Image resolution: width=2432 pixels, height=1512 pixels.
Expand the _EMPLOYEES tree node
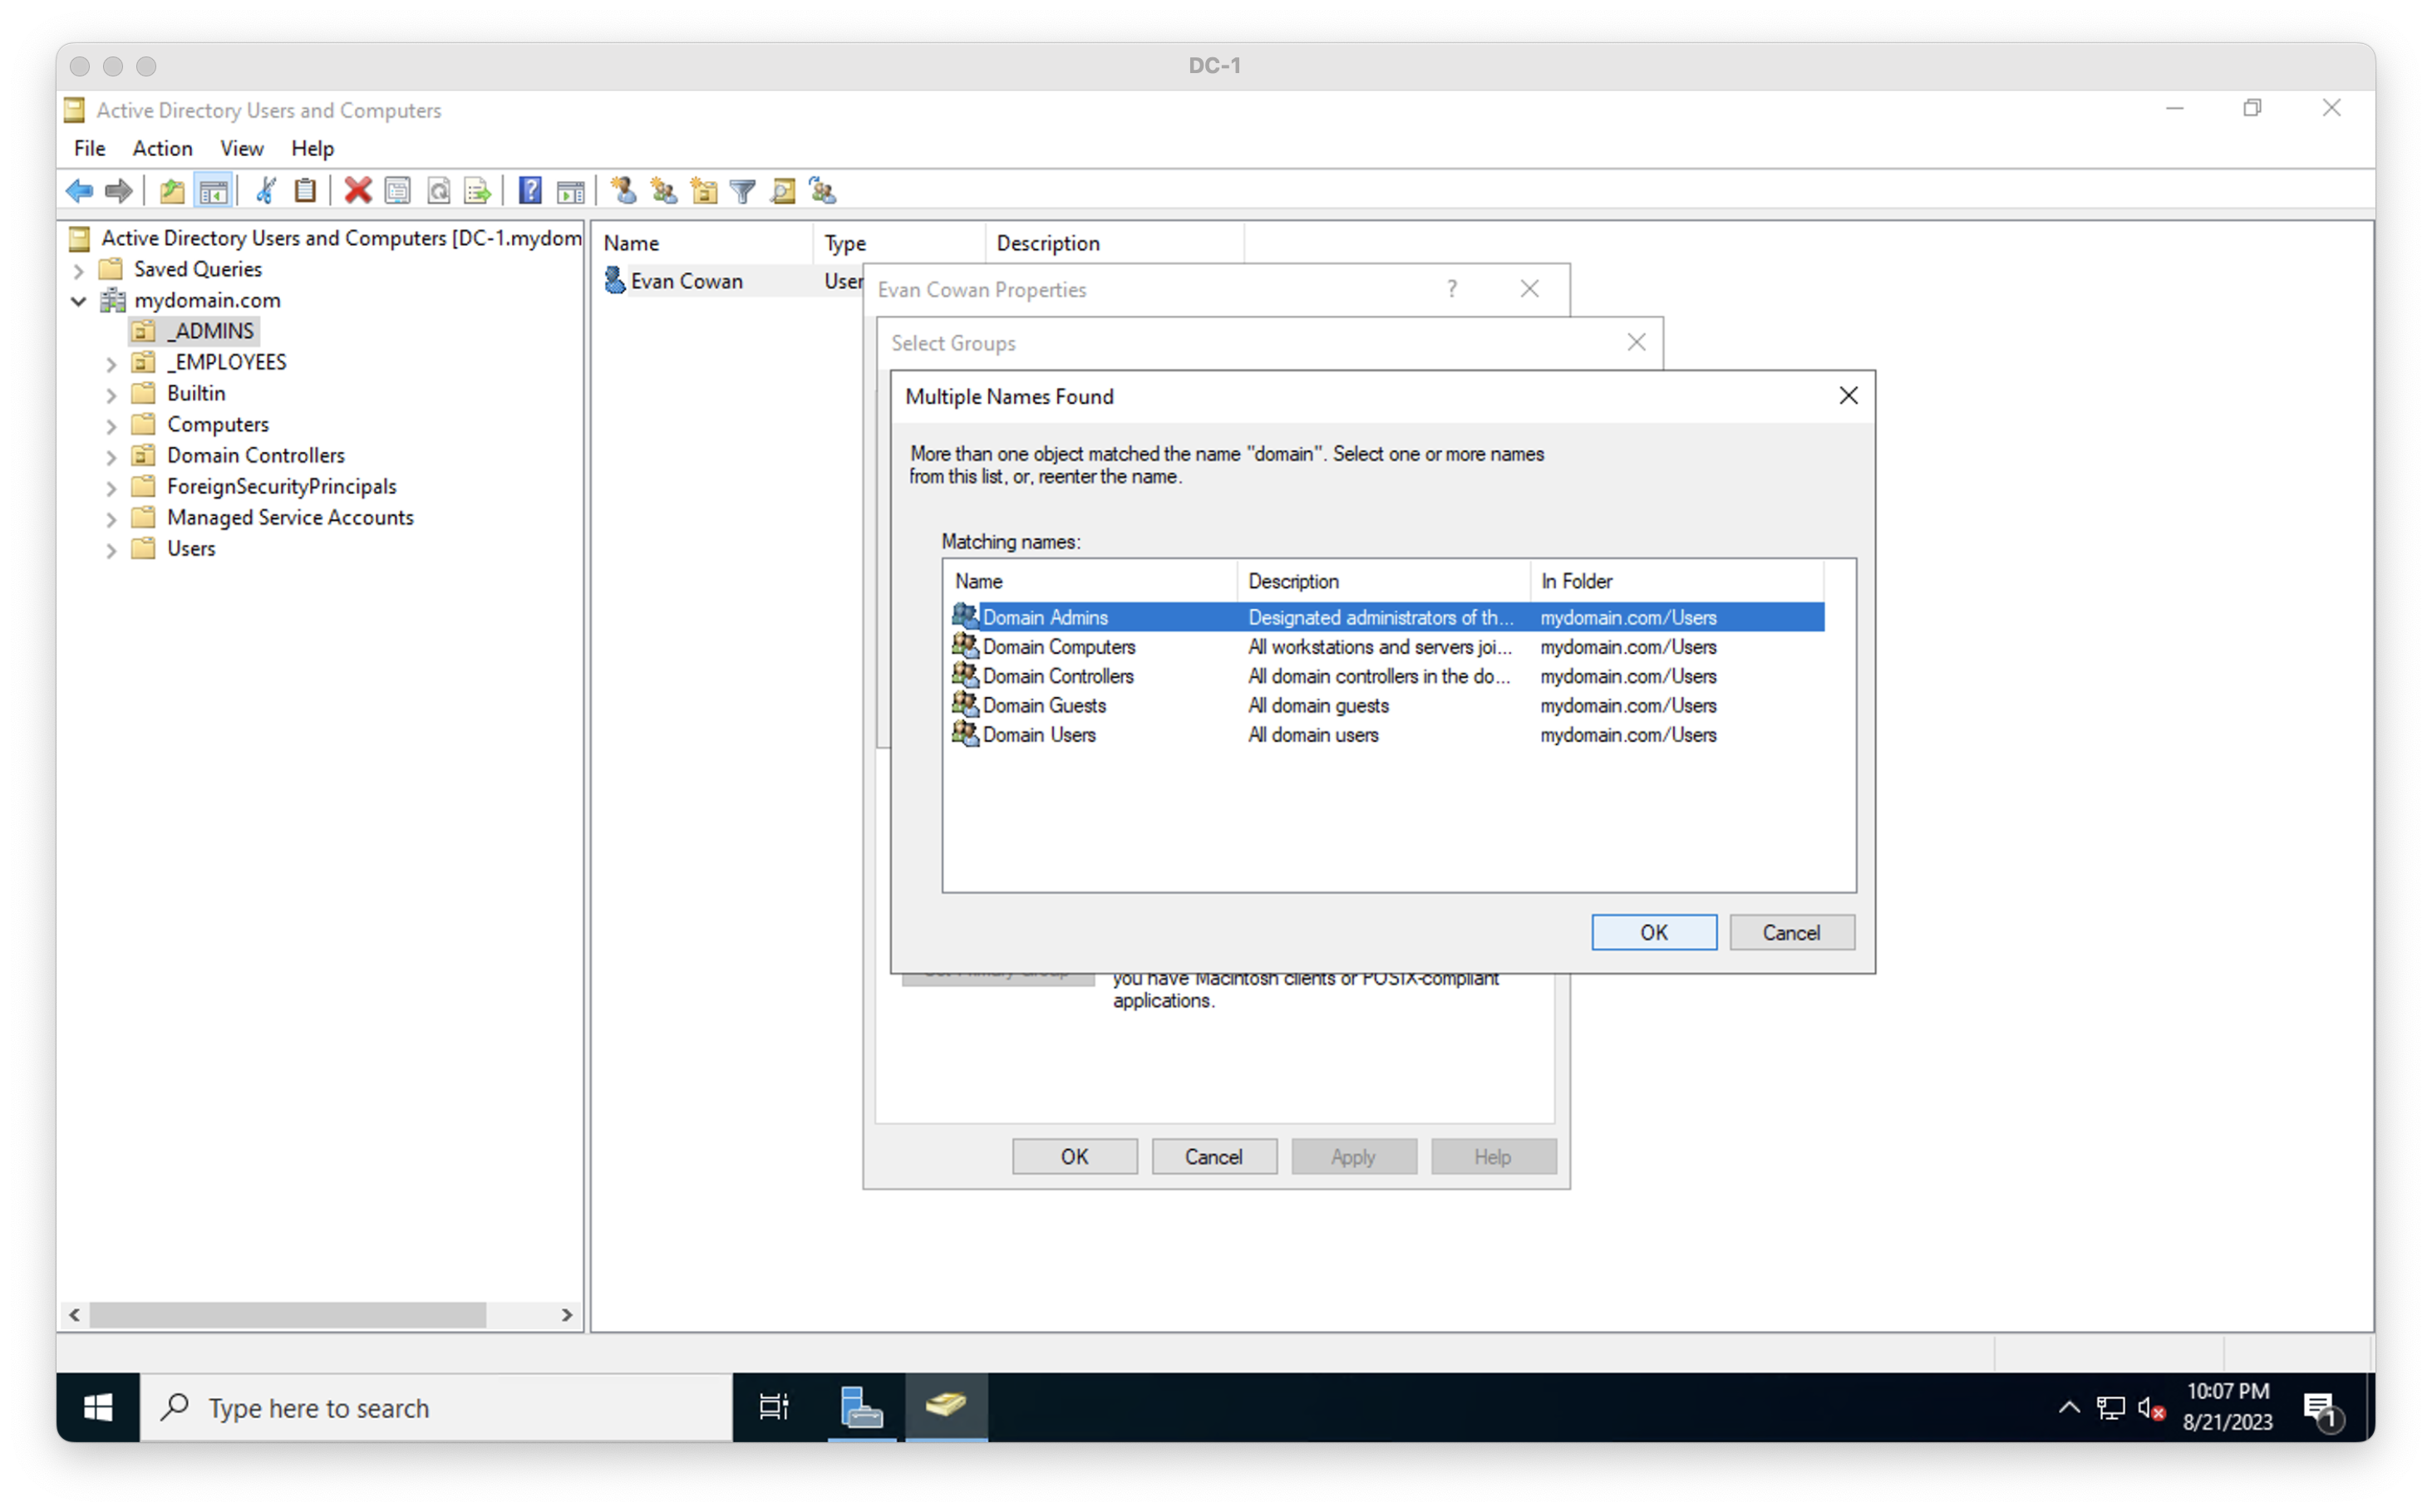[111, 363]
